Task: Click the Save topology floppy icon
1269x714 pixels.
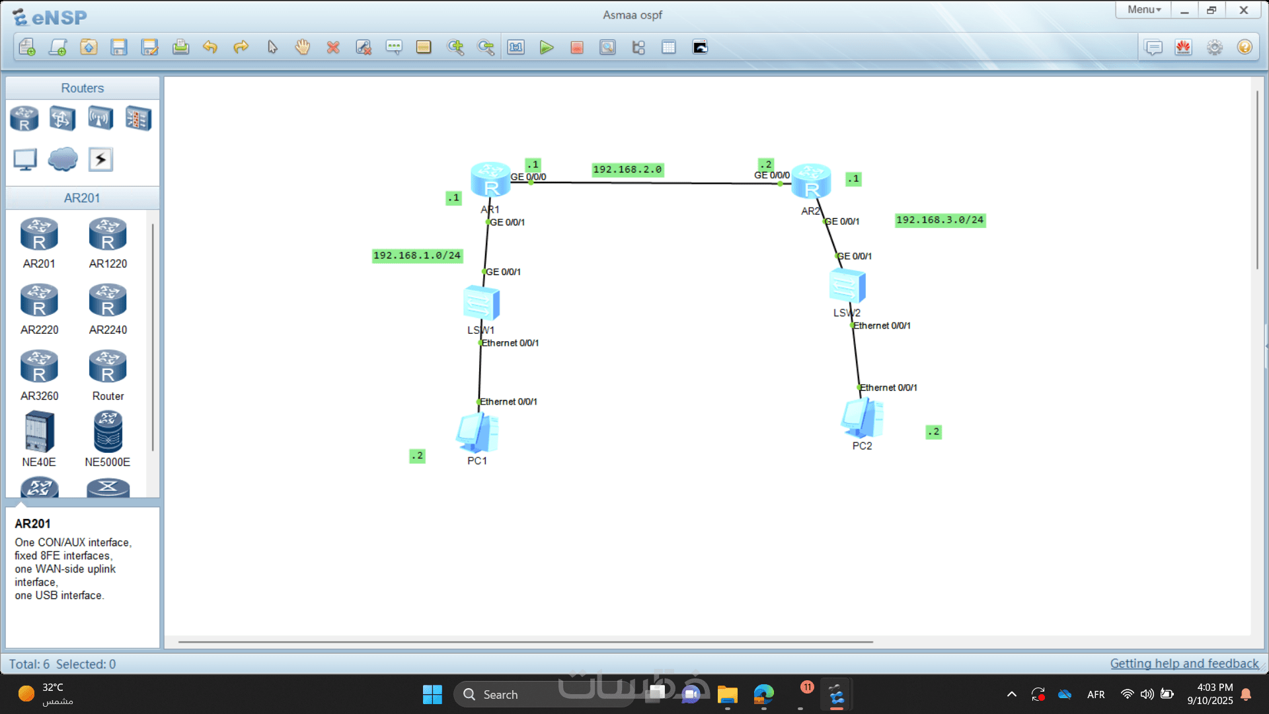Action: point(119,48)
